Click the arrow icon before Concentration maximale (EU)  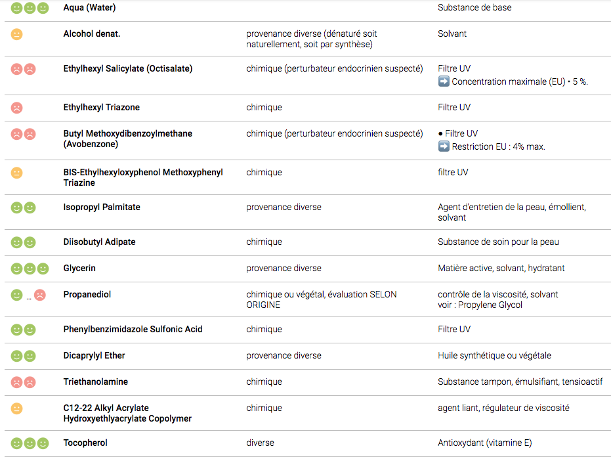pos(444,82)
